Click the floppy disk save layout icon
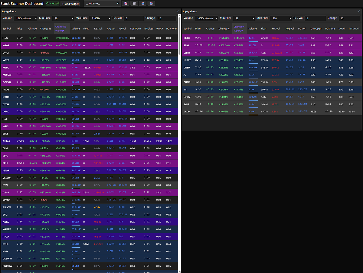The height and width of the screenshot is (273, 363). [126, 3]
